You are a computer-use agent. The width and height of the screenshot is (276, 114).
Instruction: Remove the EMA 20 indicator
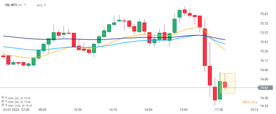(6, 98)
